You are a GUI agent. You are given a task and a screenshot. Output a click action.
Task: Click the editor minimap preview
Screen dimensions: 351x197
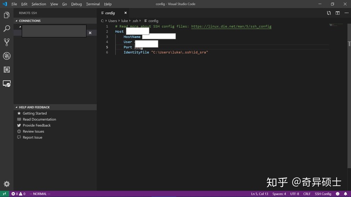point(336,25)
